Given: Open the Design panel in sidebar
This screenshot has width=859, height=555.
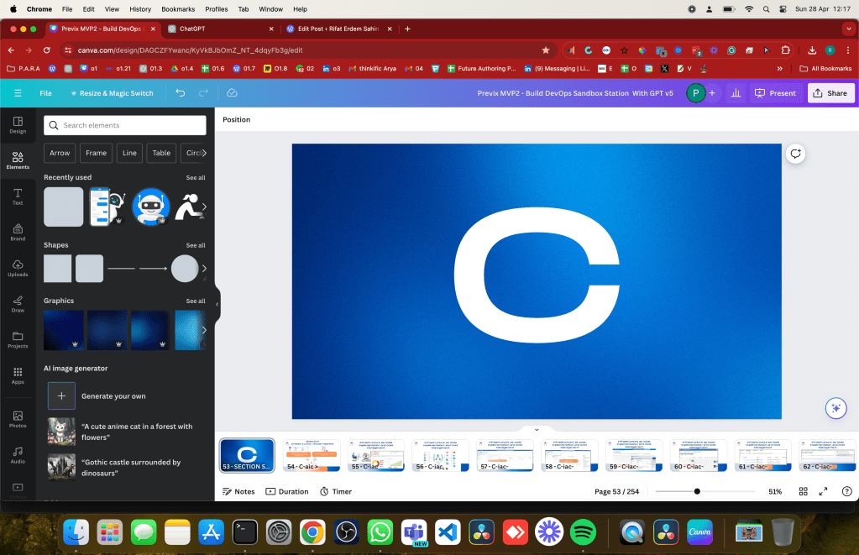Looking at the screenshot, I should 18,125.
